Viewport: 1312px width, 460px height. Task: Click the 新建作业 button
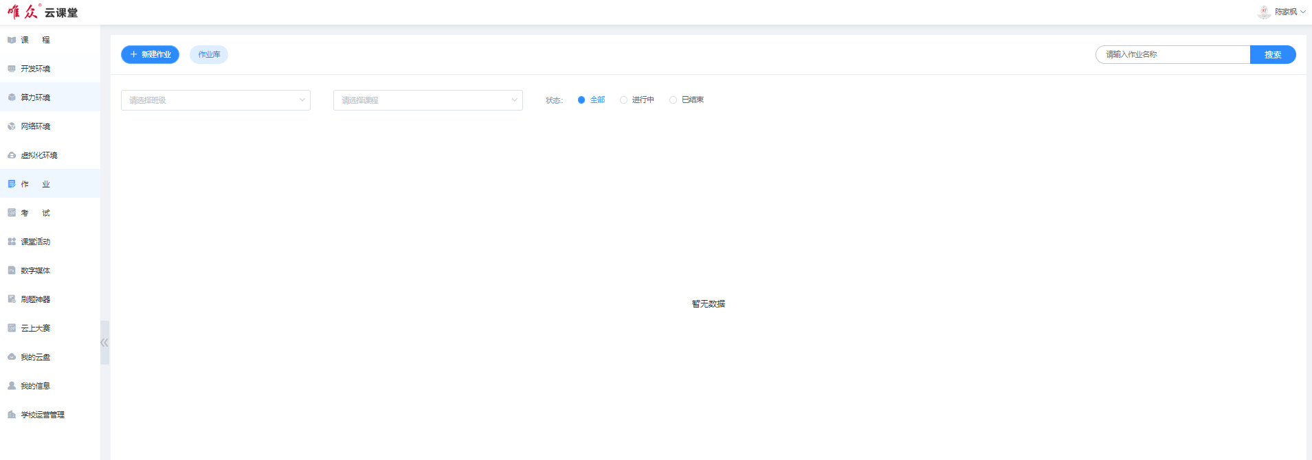tap(150, 54)
